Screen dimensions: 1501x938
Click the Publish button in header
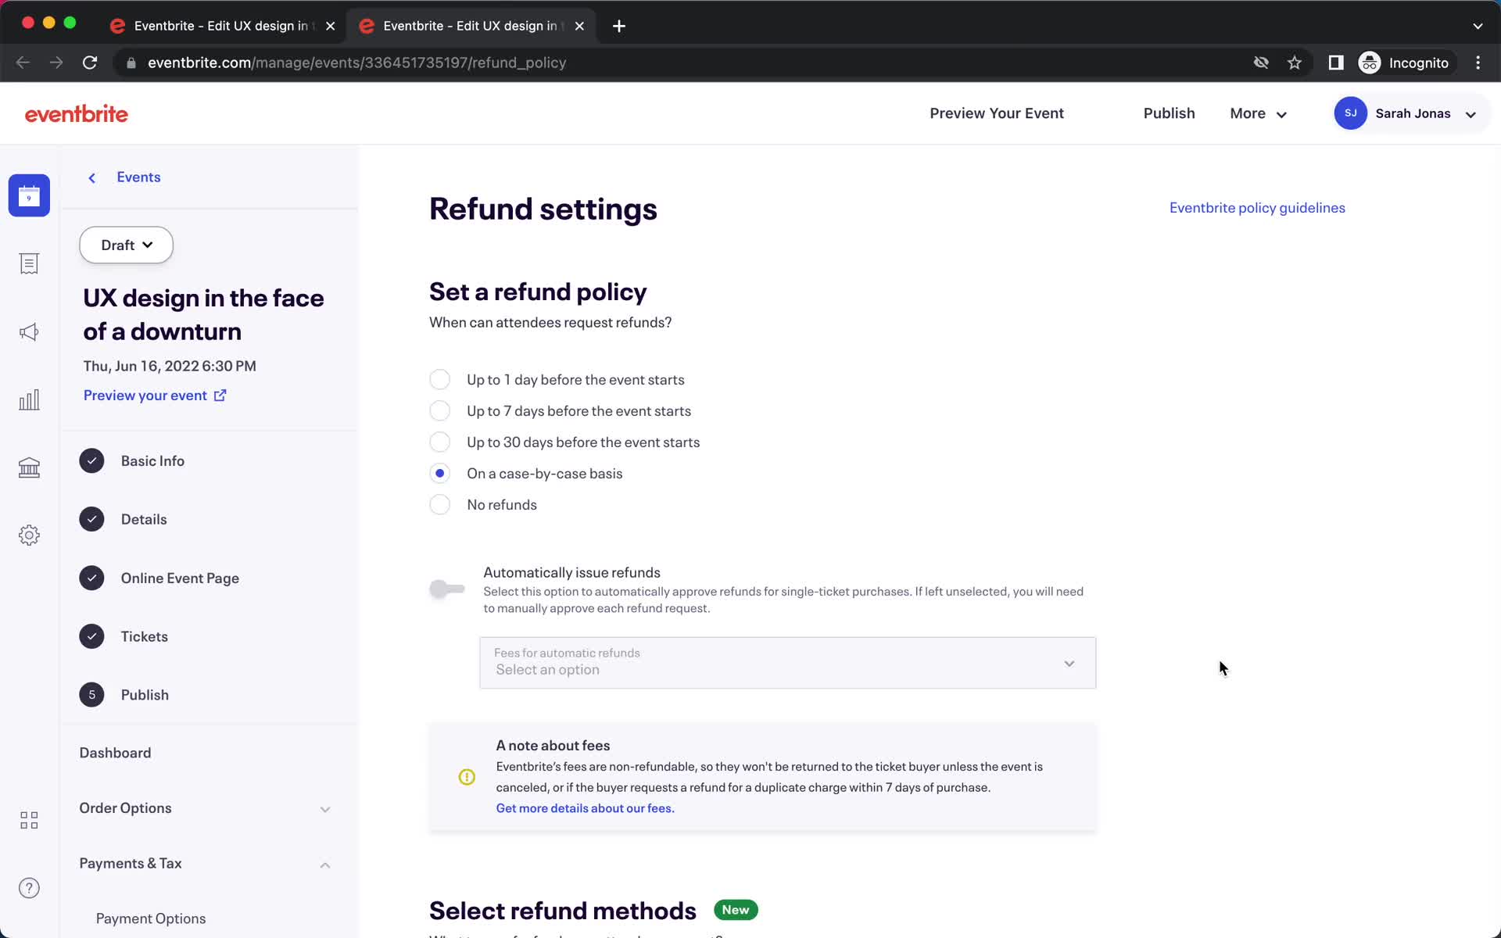click(1169, 113)
